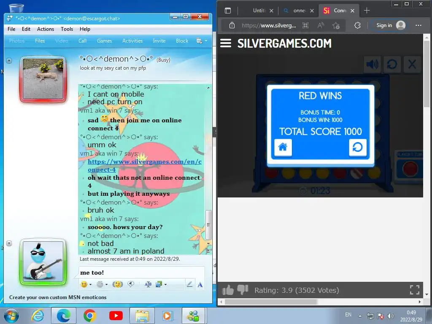The height and width of the screenshot is (324, 432).
Task: Collapse the contact's display picture expander
Action: click(9, 60)
